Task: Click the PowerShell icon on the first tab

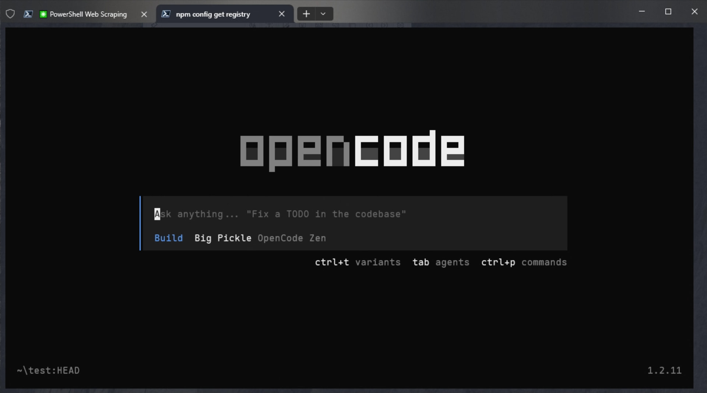Action: click(28, 14)
